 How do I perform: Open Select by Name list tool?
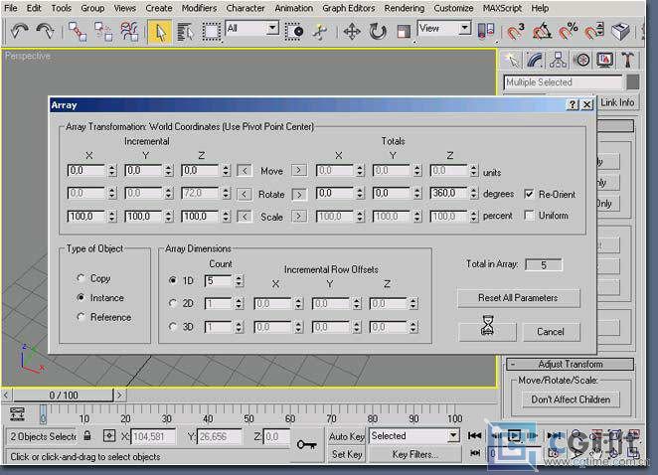(x=185, y=32)
